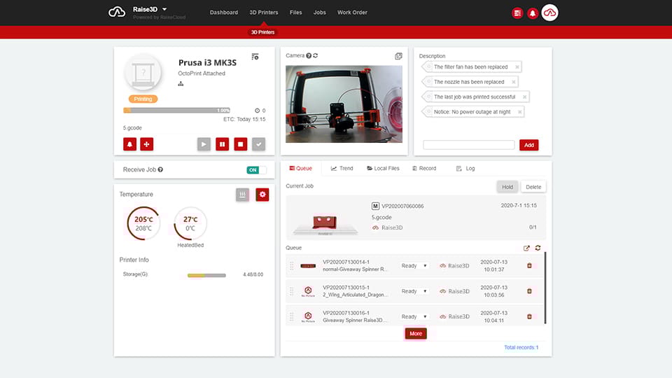This screenshot has width=672, height=378.
Task: Grab handle for VP202007130016-1 row
Action: [x=292, y=316]
